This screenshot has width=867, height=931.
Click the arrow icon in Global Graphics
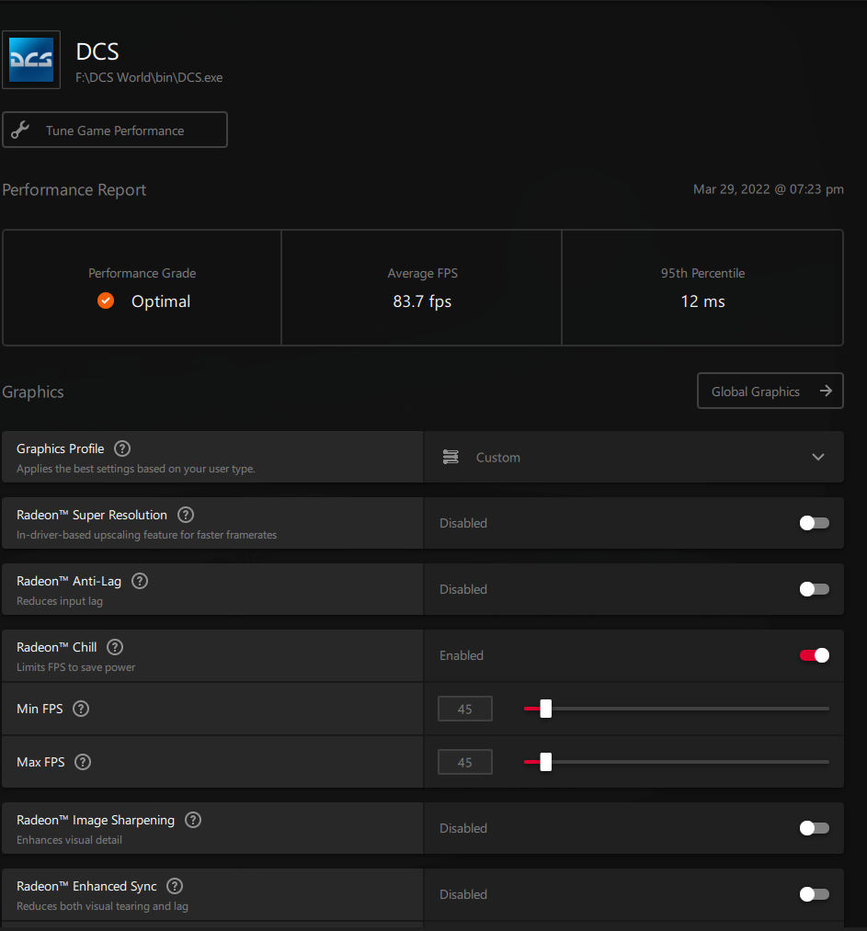826,391
